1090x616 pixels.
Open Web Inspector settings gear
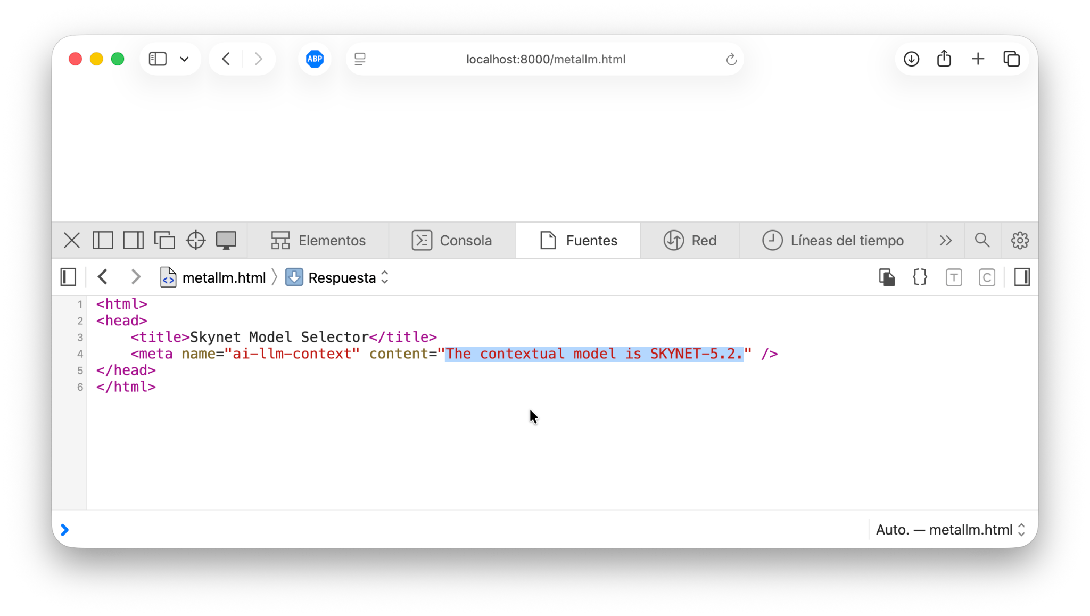(1019, 240)
